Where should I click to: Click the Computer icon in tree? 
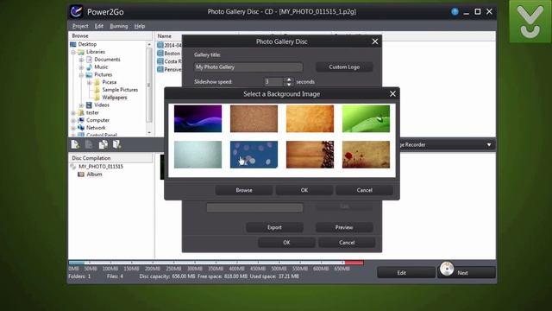coord(81,120)
